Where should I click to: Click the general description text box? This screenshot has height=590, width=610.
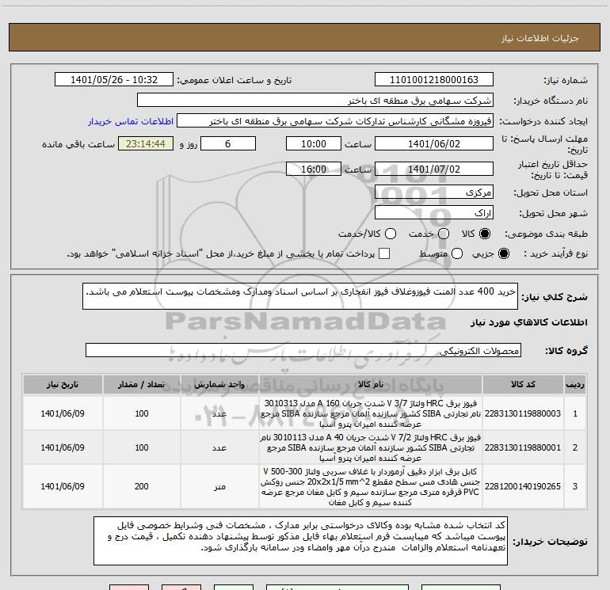300,296
